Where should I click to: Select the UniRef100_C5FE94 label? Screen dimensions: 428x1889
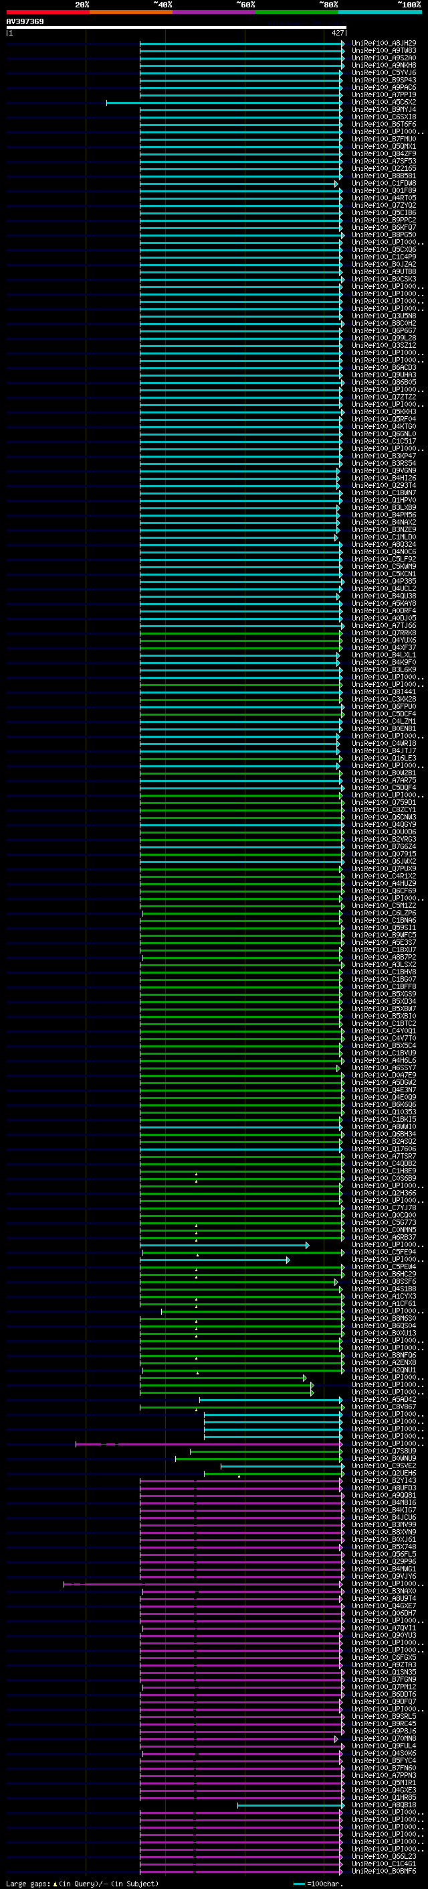click(x=384, y=1252)
